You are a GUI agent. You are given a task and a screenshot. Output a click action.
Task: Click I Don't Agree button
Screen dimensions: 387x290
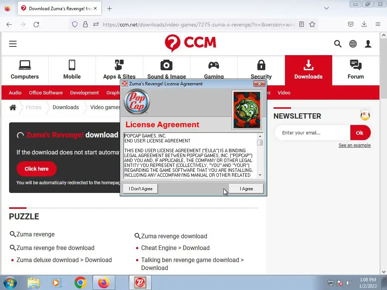[x=141, y=189]
